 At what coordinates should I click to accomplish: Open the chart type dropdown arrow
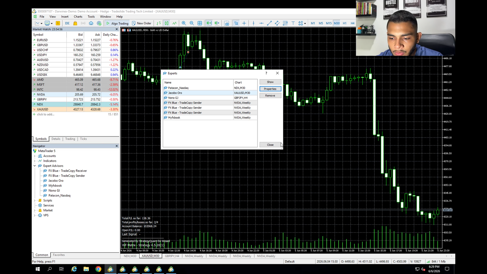(x=41, y=24)
